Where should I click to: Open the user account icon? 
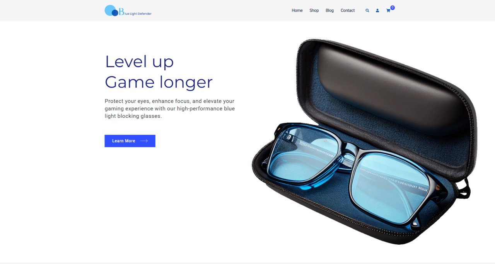click(x=377, y=10)
